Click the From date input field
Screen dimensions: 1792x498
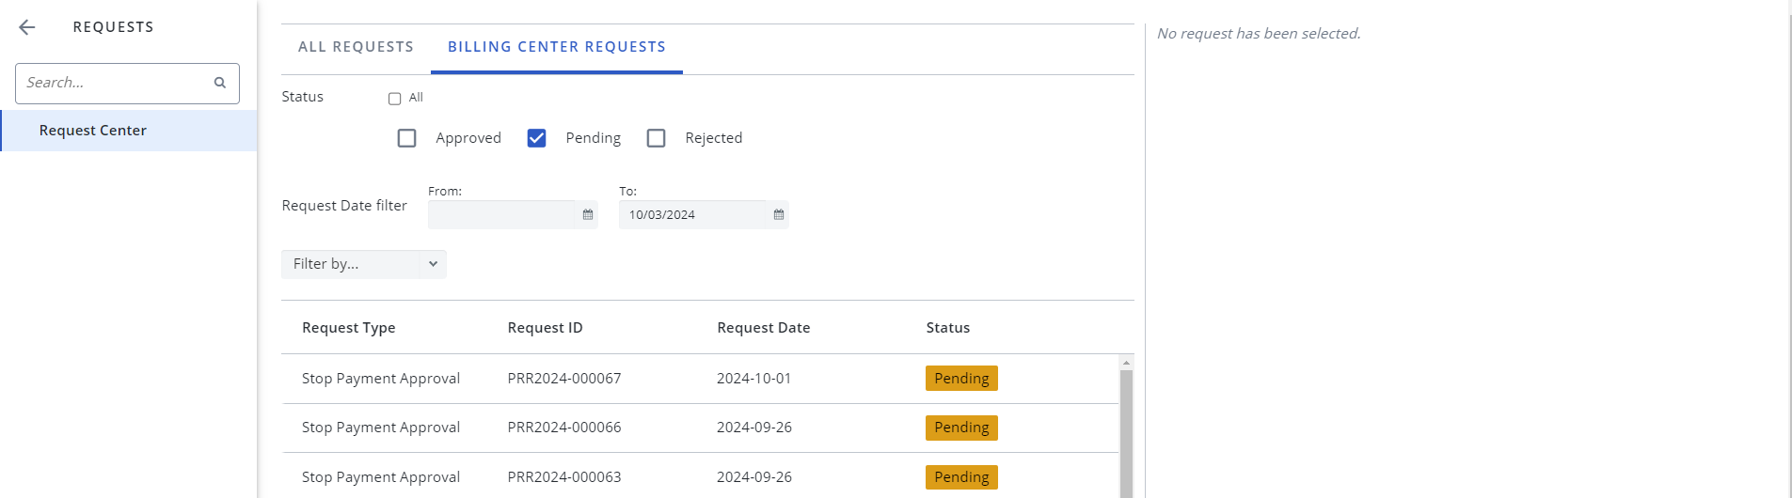click(x=501, y=215)
